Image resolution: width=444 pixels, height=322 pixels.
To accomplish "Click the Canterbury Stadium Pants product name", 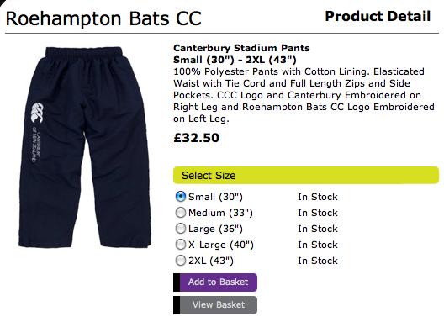I will tap(241, 48).
